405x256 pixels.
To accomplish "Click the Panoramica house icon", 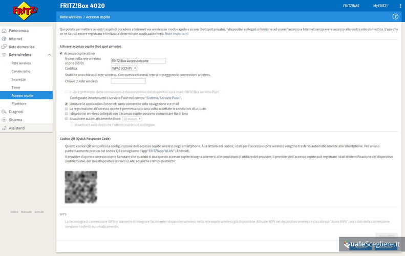I will tap(4, 31).
